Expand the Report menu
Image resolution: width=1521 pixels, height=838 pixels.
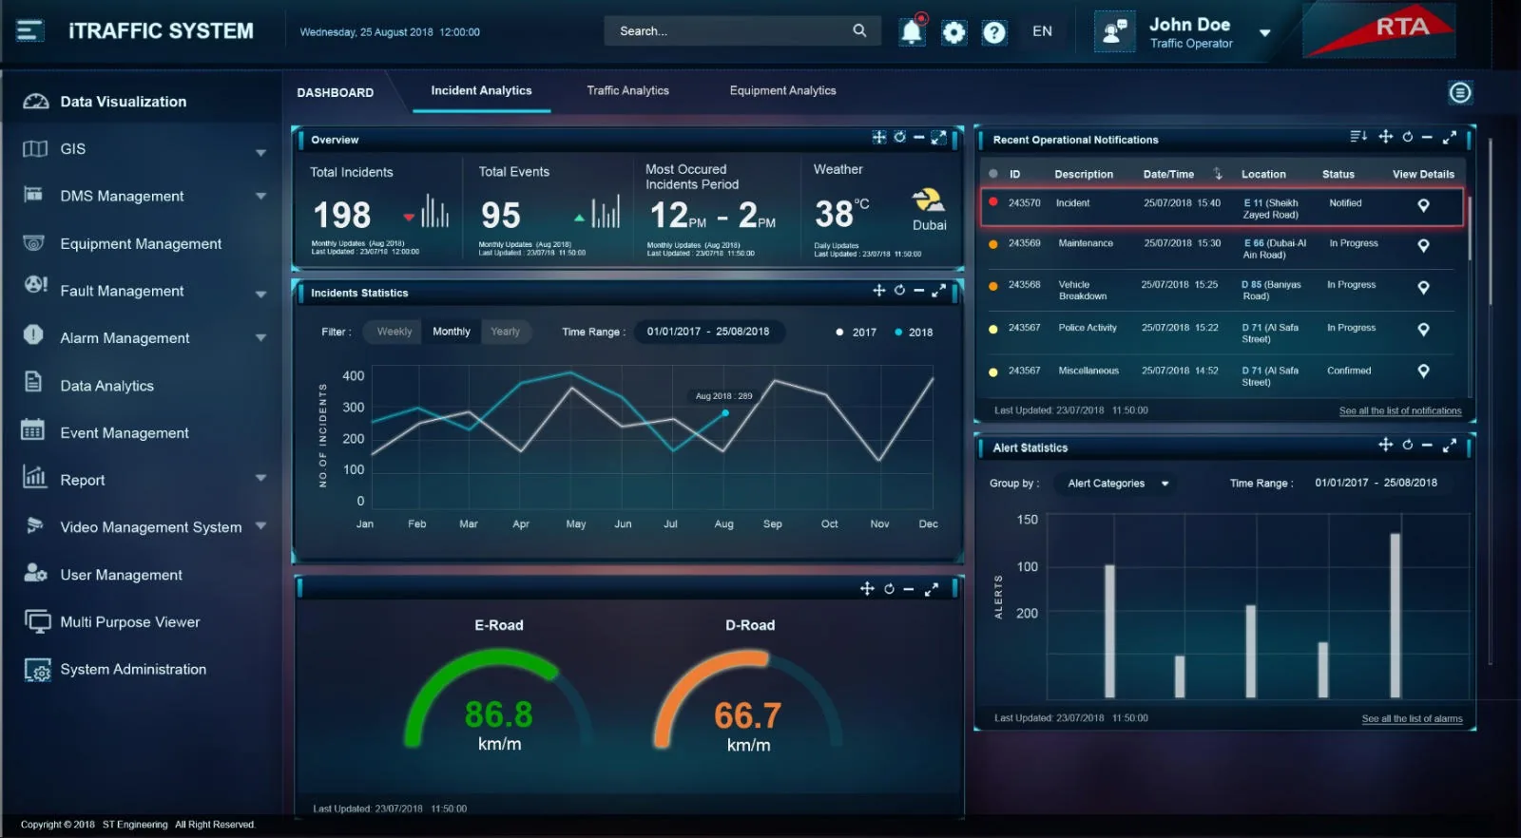pyautogui.click(x=260, y=479)
